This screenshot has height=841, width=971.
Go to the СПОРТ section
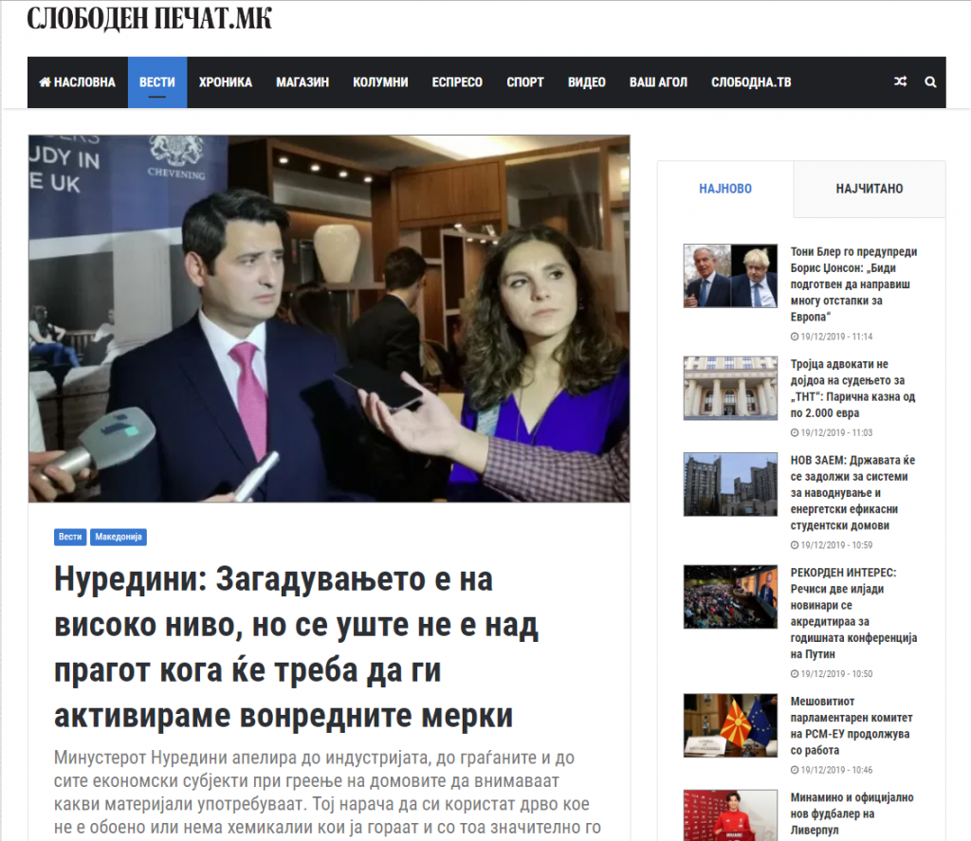click(x=525, y=82)
